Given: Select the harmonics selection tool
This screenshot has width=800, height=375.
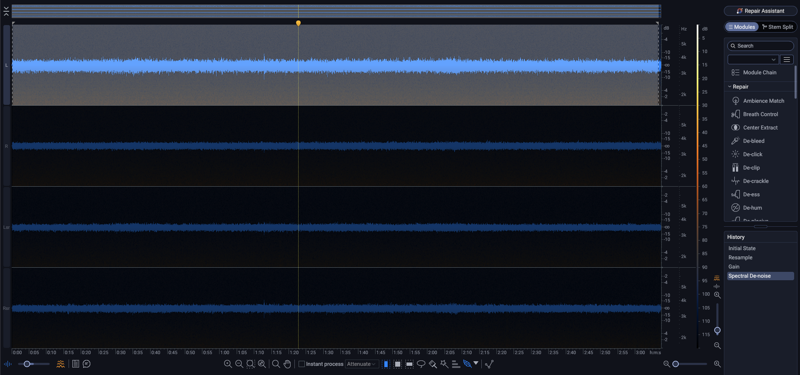Looking at the screenshot, I should pyautogui.click(x=456, y=364).
